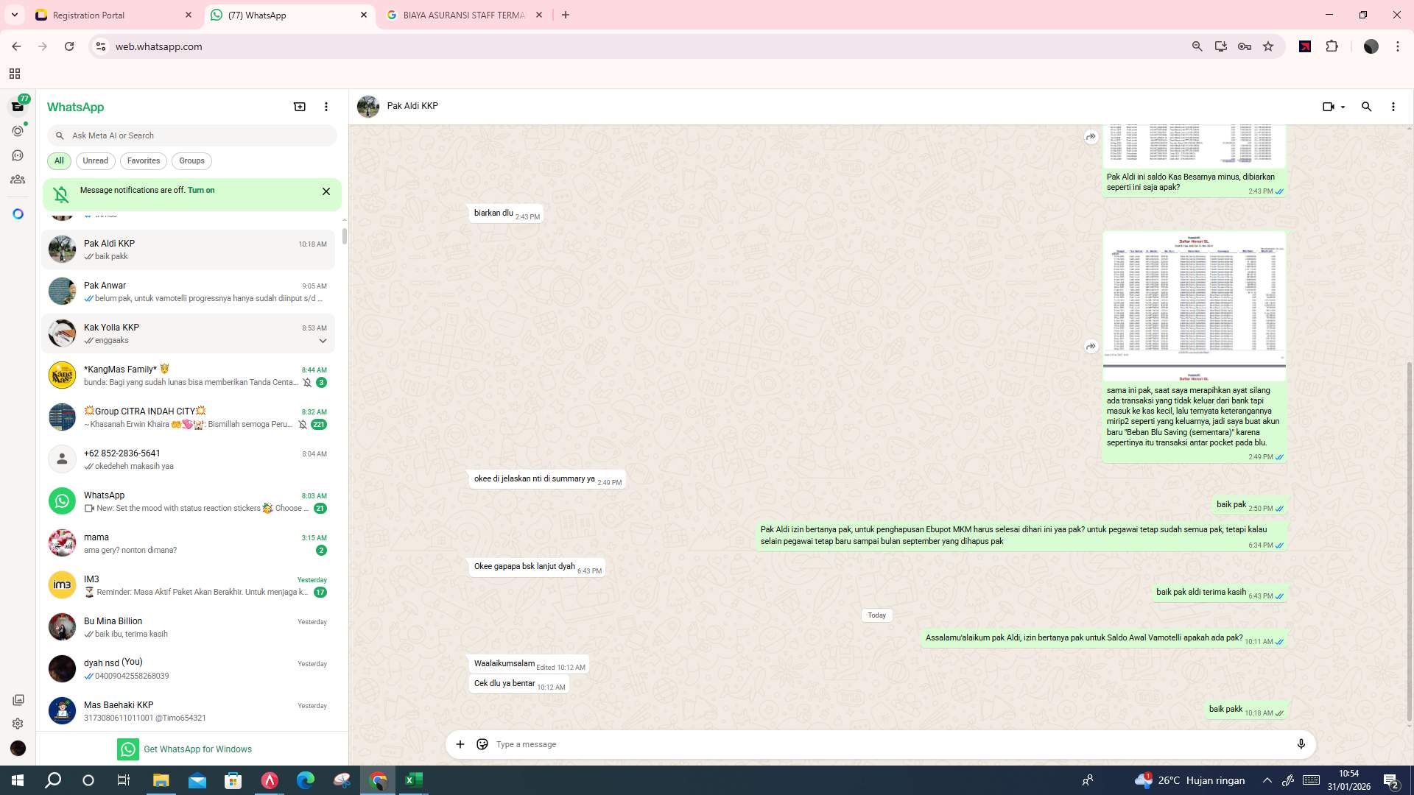
Task: Select the All filter pill
Action: [x=59, y=160]
